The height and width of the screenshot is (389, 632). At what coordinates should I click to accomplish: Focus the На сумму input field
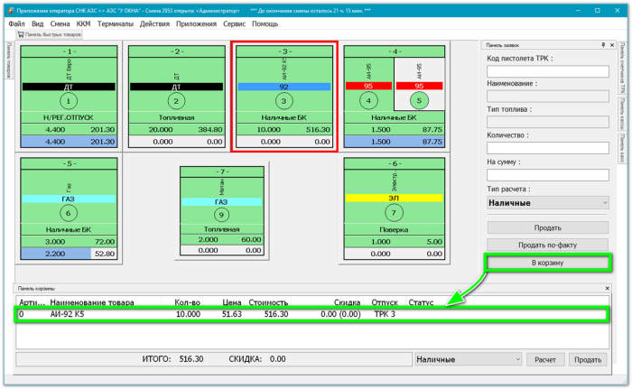547,175
